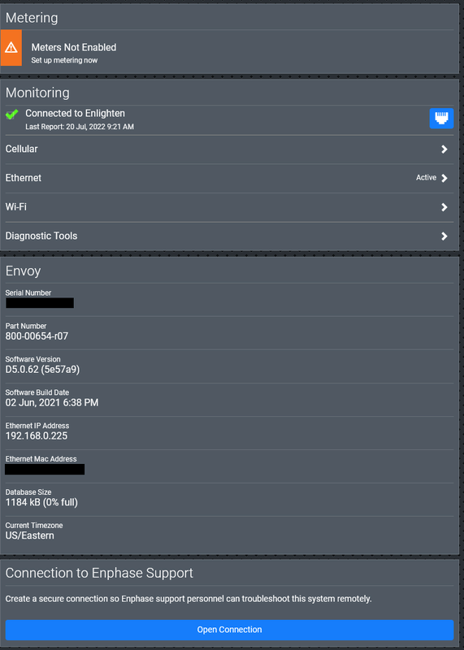
Task: Click the Connected to Enlighten status
Action: pyautogui.click(x=75, y=113)
